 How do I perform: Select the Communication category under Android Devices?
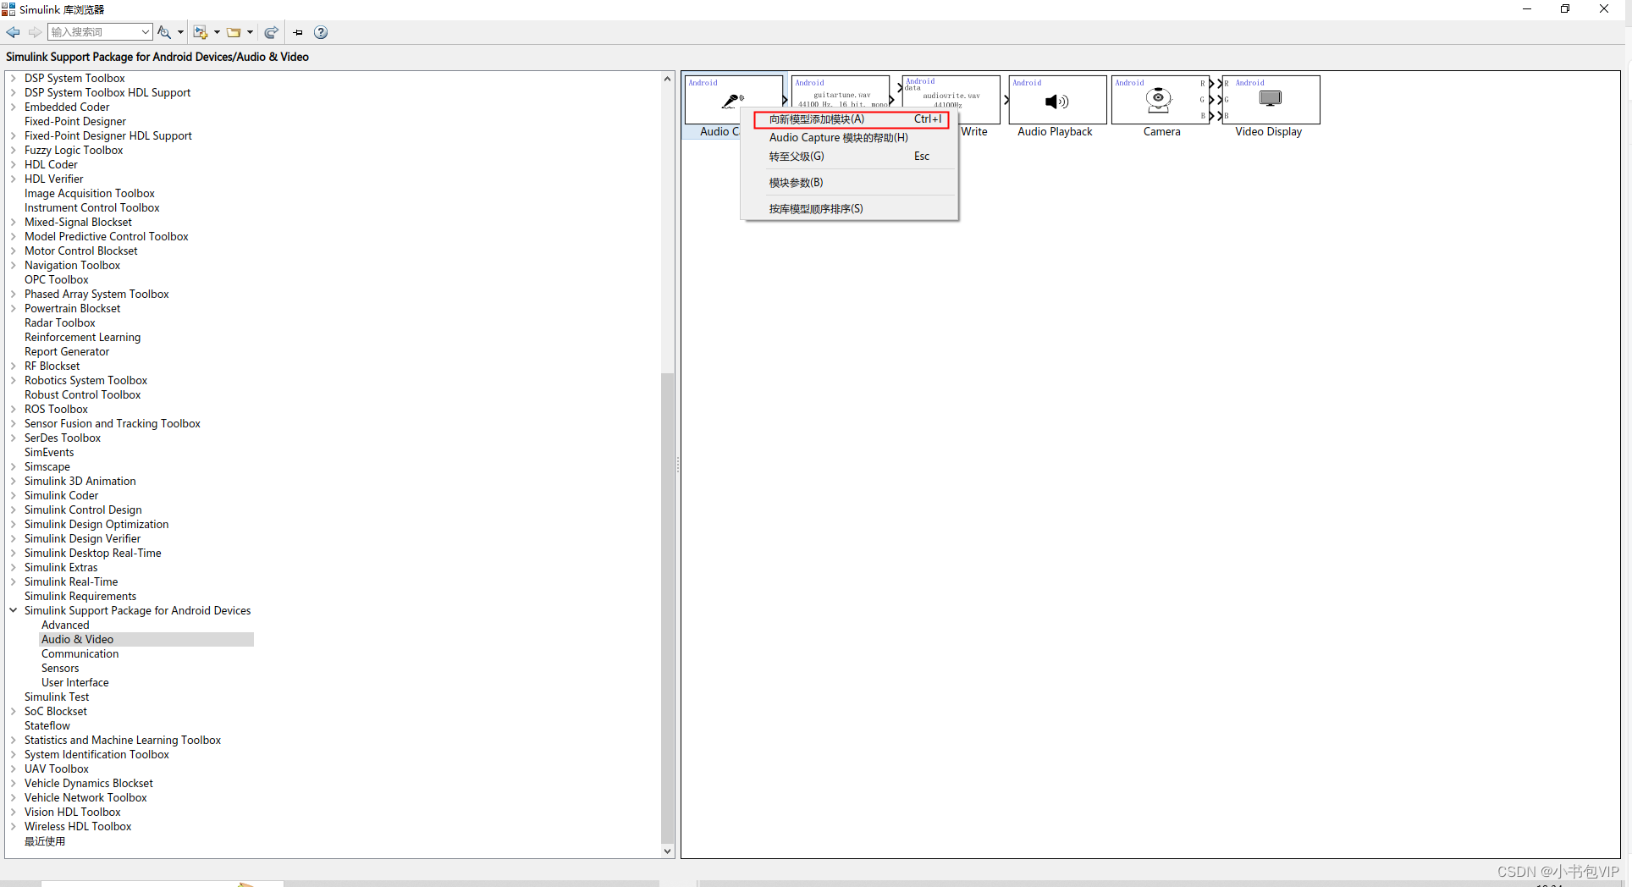(x=80, y=653)
